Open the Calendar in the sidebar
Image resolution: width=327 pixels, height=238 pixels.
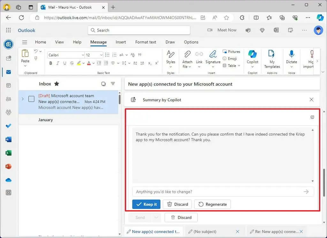(x=8, y=85)
